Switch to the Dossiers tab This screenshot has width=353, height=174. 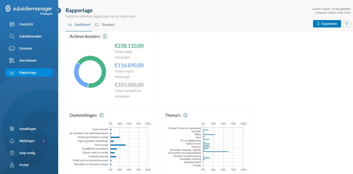105,25
